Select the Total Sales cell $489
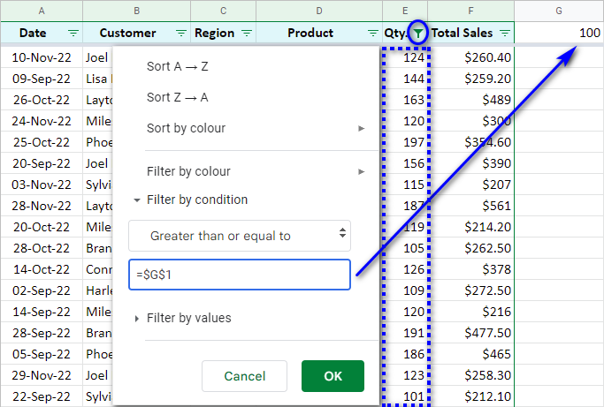The image size is (604, 407). coord(470,100)
